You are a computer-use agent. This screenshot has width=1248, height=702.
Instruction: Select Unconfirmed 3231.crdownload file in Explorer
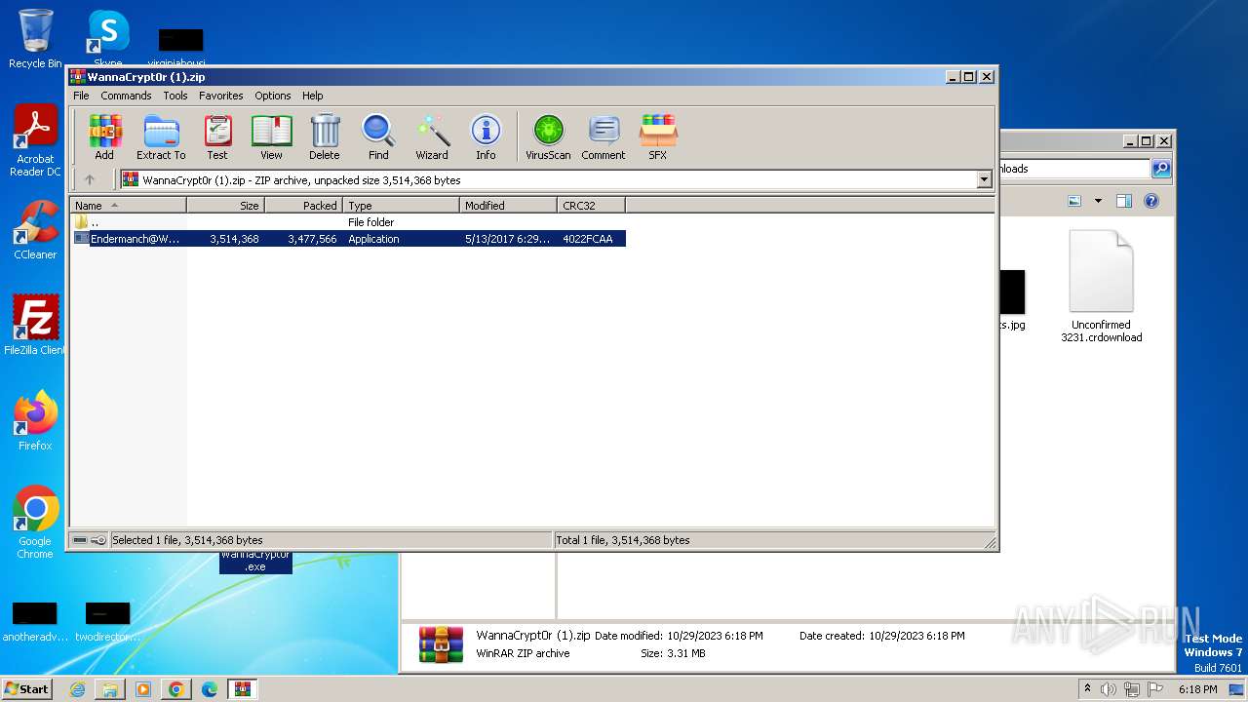tap(1102, 286)
